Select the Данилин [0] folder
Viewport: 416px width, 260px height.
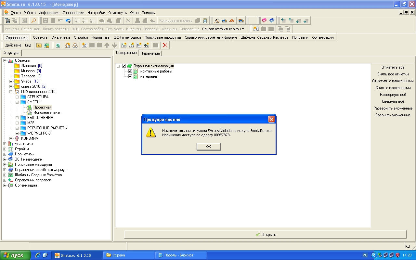pos(32,66)
